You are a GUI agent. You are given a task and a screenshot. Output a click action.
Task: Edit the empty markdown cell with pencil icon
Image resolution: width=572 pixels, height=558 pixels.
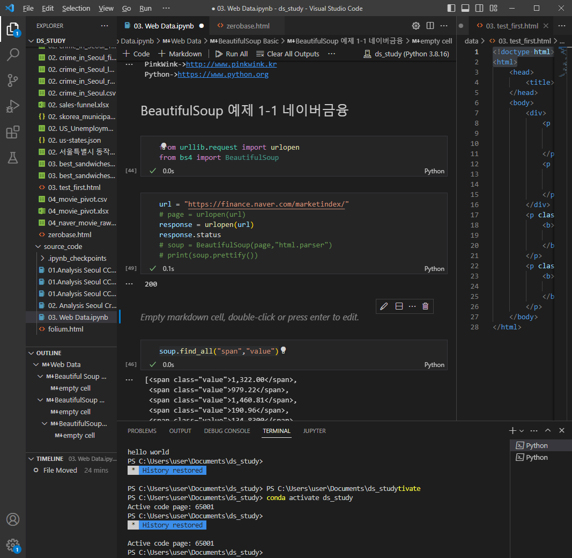point(384,306)
